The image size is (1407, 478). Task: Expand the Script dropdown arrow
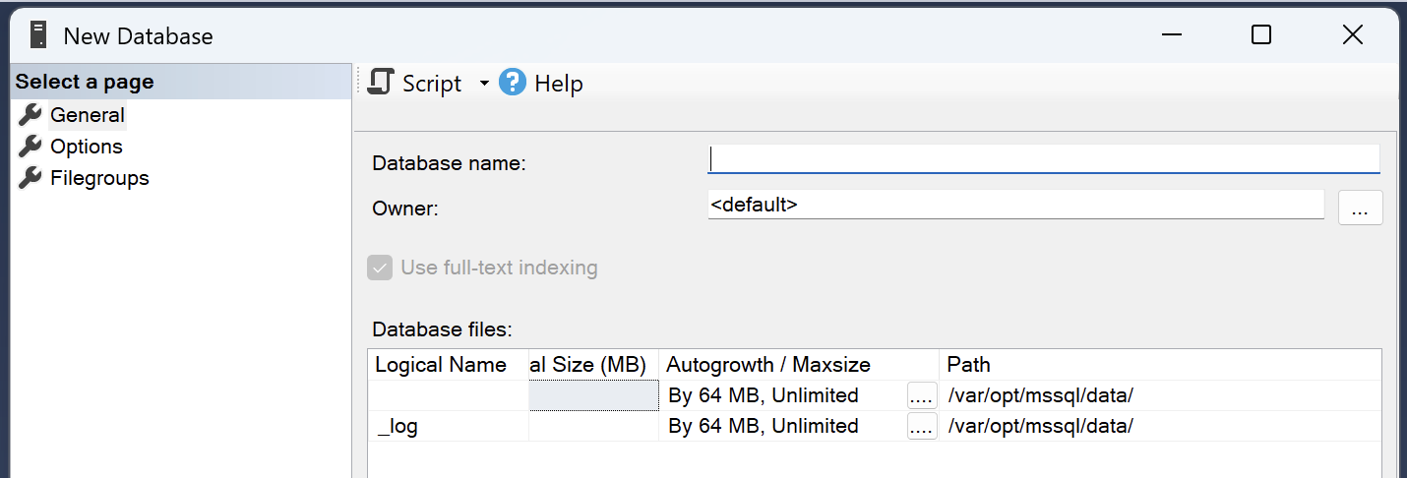(x=484, y=84)
